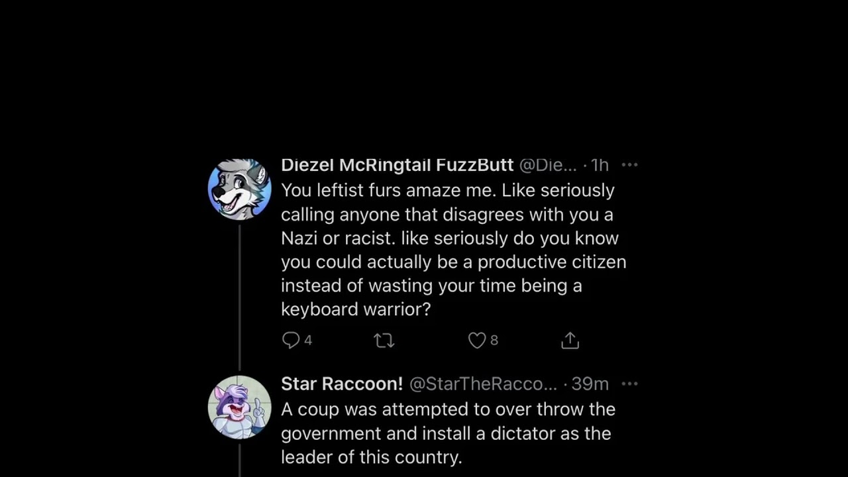Like the tweet about leftist furs
The image size is (848, 477).
tap(477, 341)
